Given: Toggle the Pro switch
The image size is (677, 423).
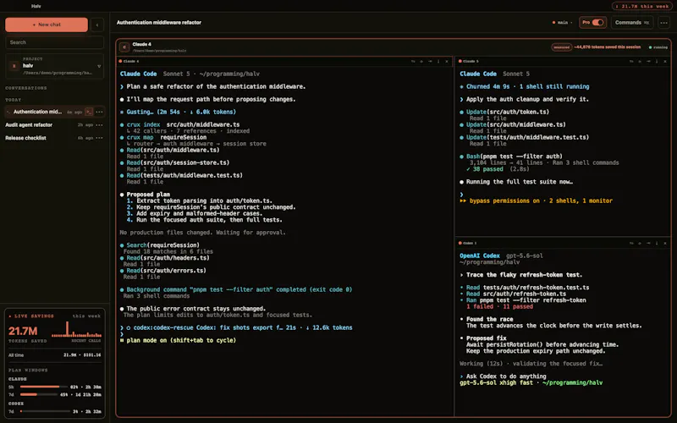Looking at the screenshot, I should pyautogui.click(x=597, y=23).
